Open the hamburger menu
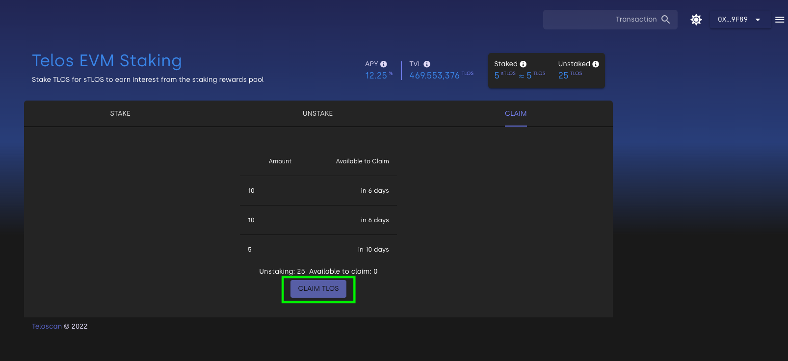The height and width of the screenshot is (361, 788). point(779,20)
